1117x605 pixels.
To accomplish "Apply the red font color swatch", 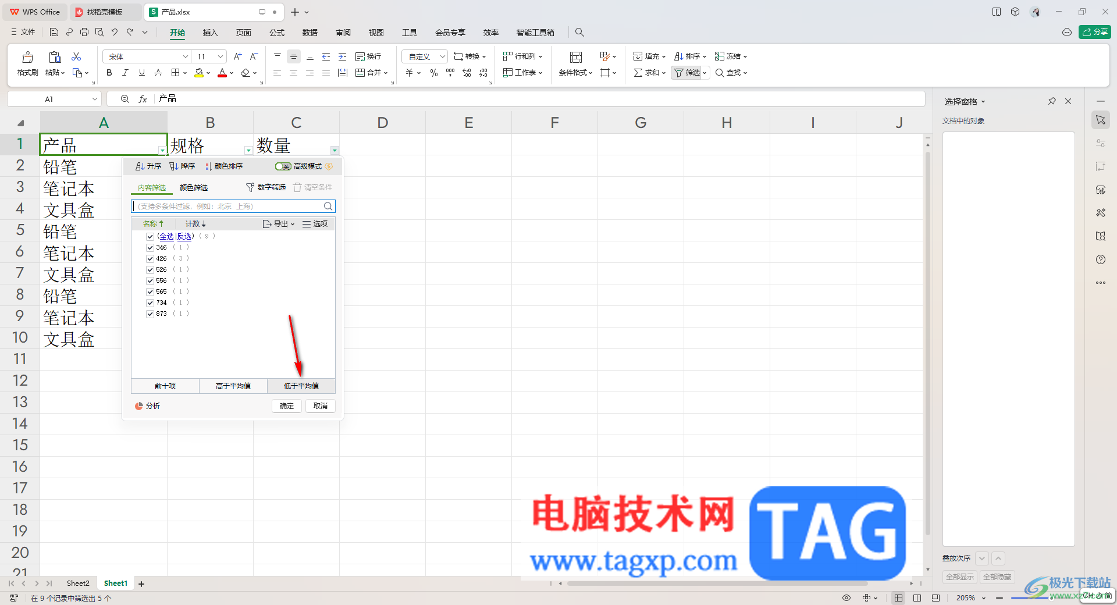I will 222,73.
